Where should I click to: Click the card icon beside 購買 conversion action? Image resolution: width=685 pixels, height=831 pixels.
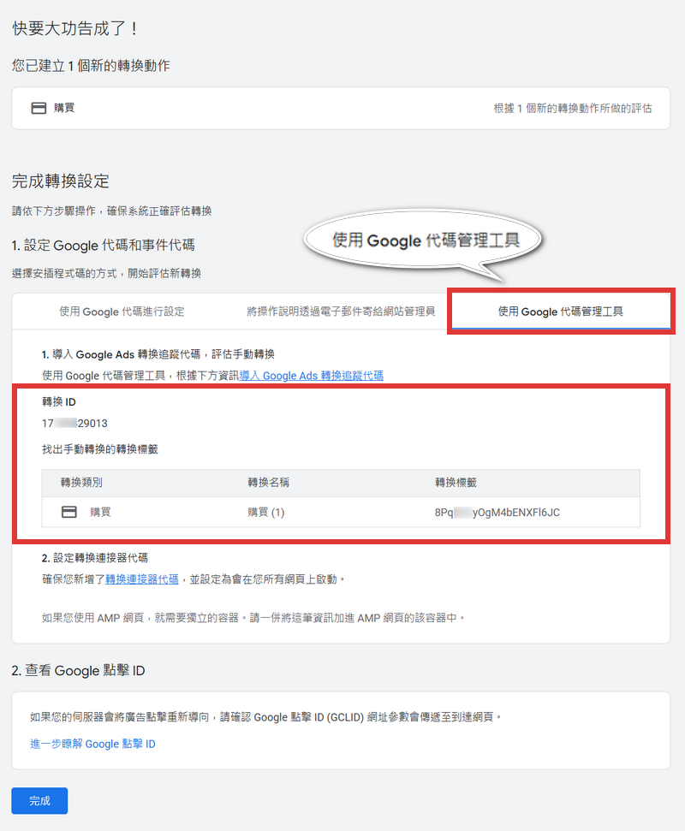tap(38, 107)
